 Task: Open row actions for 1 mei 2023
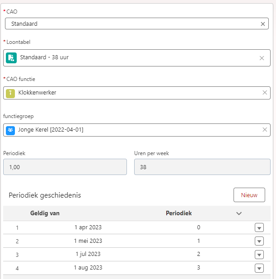coord(259,241)
